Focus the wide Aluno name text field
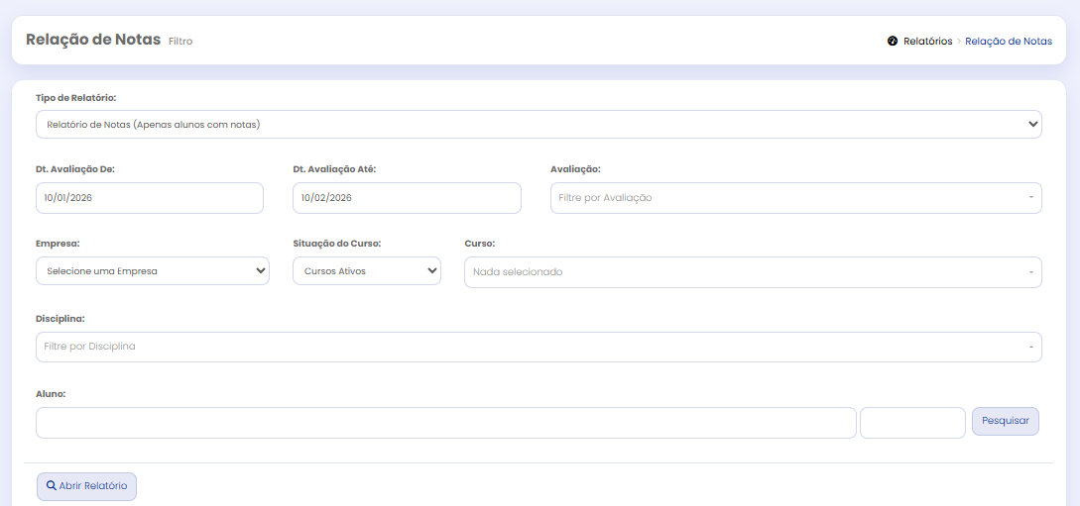Image resolution: width=1080 pixels, height=506 pixels. [x=445, y=423]
